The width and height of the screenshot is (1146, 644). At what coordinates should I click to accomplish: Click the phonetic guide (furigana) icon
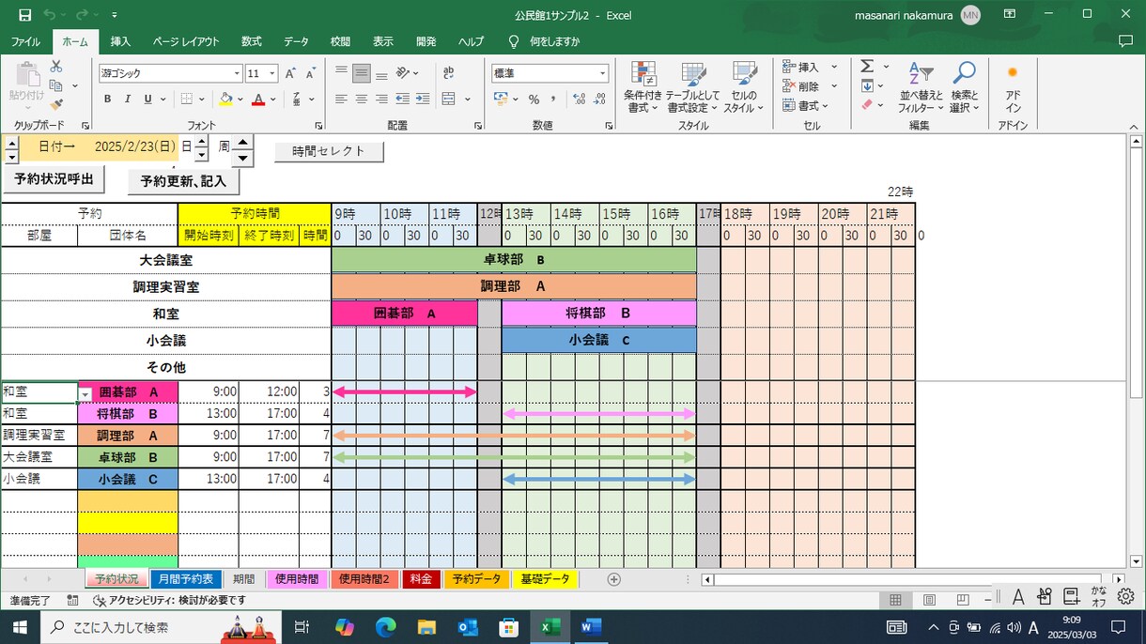pyautogui.click(x=297, y=99)
